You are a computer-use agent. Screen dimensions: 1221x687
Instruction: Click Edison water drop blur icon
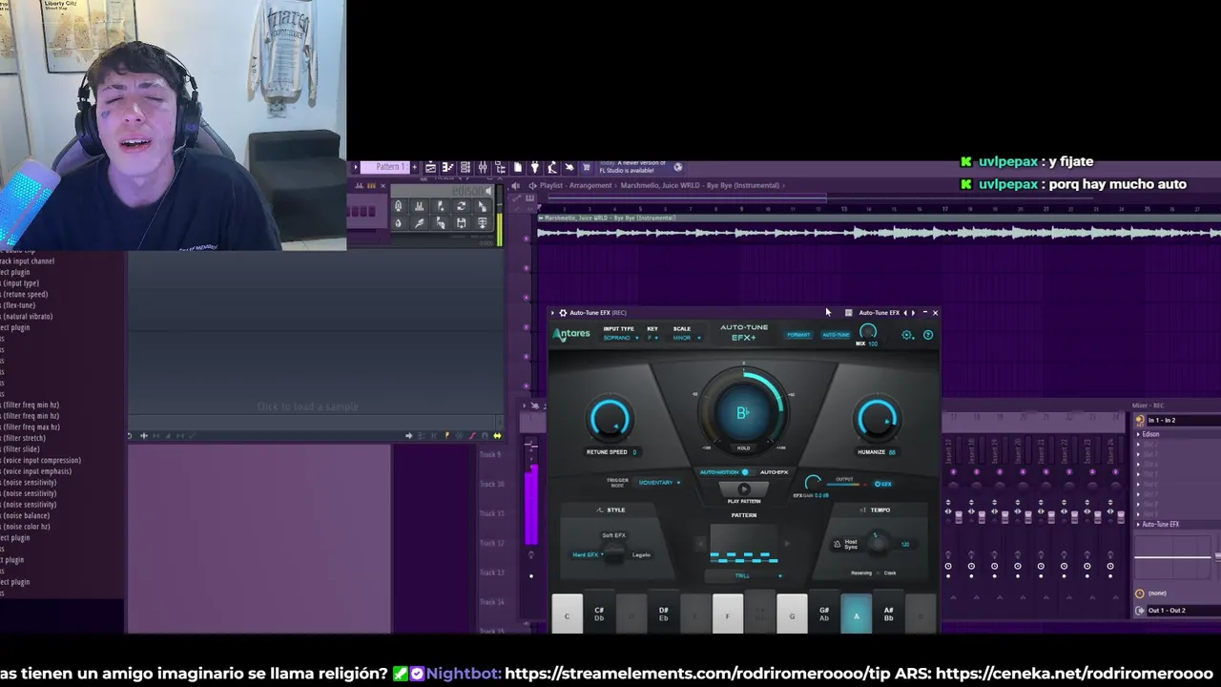[x=398, y=223]
